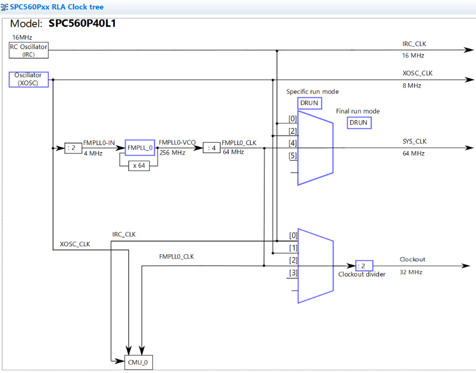Image resolution: width=476 pixels, height=373 pixels.
Task: Open the SPC560Pxx RLA Clock tree tab
Action: (x=57, y=7)
